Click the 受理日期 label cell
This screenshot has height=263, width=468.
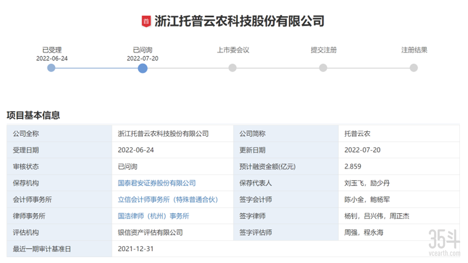coord(60,150)
